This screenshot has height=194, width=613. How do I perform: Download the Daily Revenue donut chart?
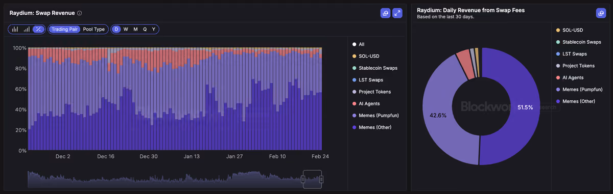[x=601, y=13]
